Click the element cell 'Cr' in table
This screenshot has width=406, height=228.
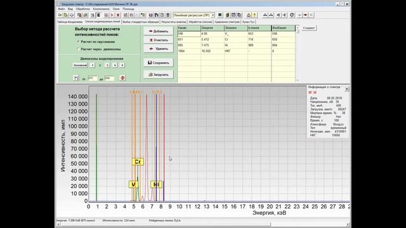click(x=236, y=39)
